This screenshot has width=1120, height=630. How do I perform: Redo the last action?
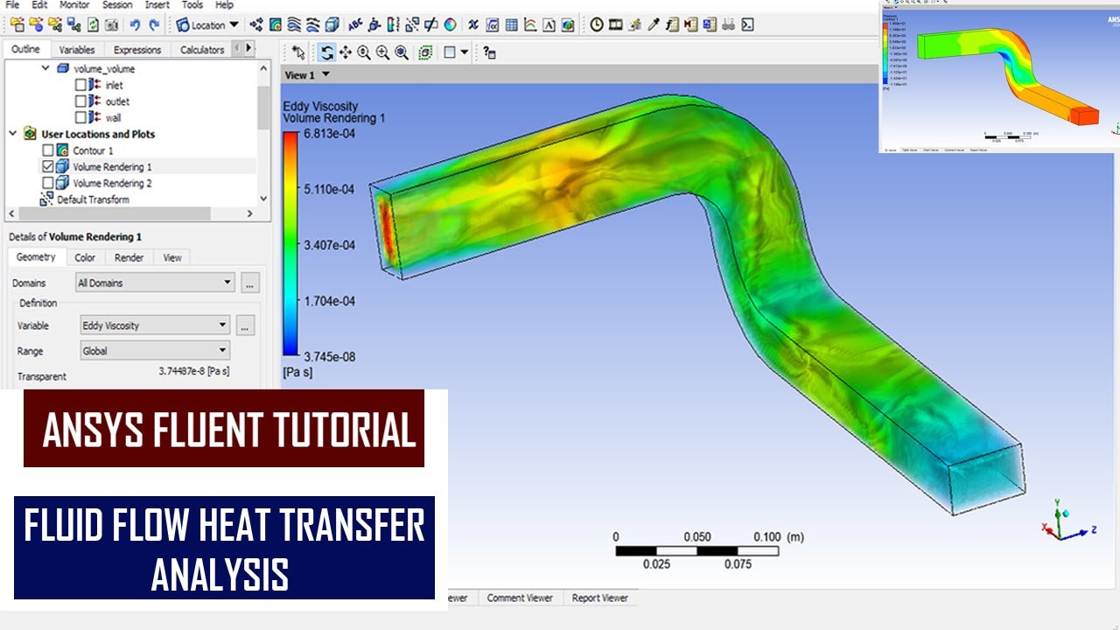(155, 25)
